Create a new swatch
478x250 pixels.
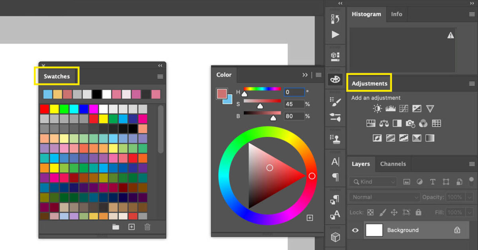(x=131, y=227)
